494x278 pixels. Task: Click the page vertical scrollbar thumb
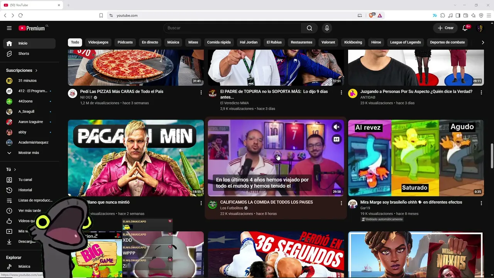pyautogui.click(x=492, y=156)
